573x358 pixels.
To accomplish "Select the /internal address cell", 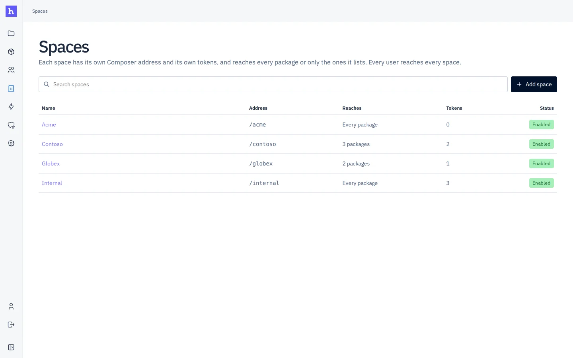I will [264, 183].
